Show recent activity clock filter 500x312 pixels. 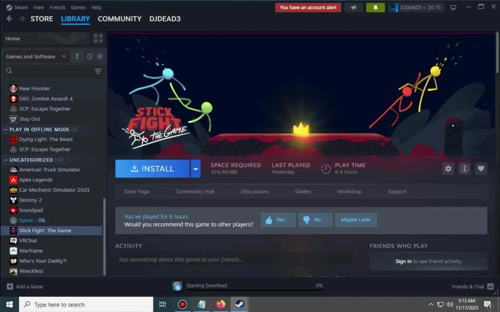pyautogui.click(x=90, y=56)
